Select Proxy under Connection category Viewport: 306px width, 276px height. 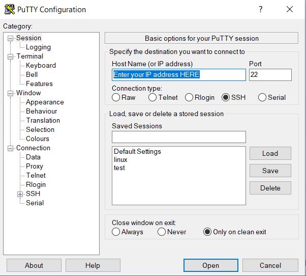click(35, 166)
